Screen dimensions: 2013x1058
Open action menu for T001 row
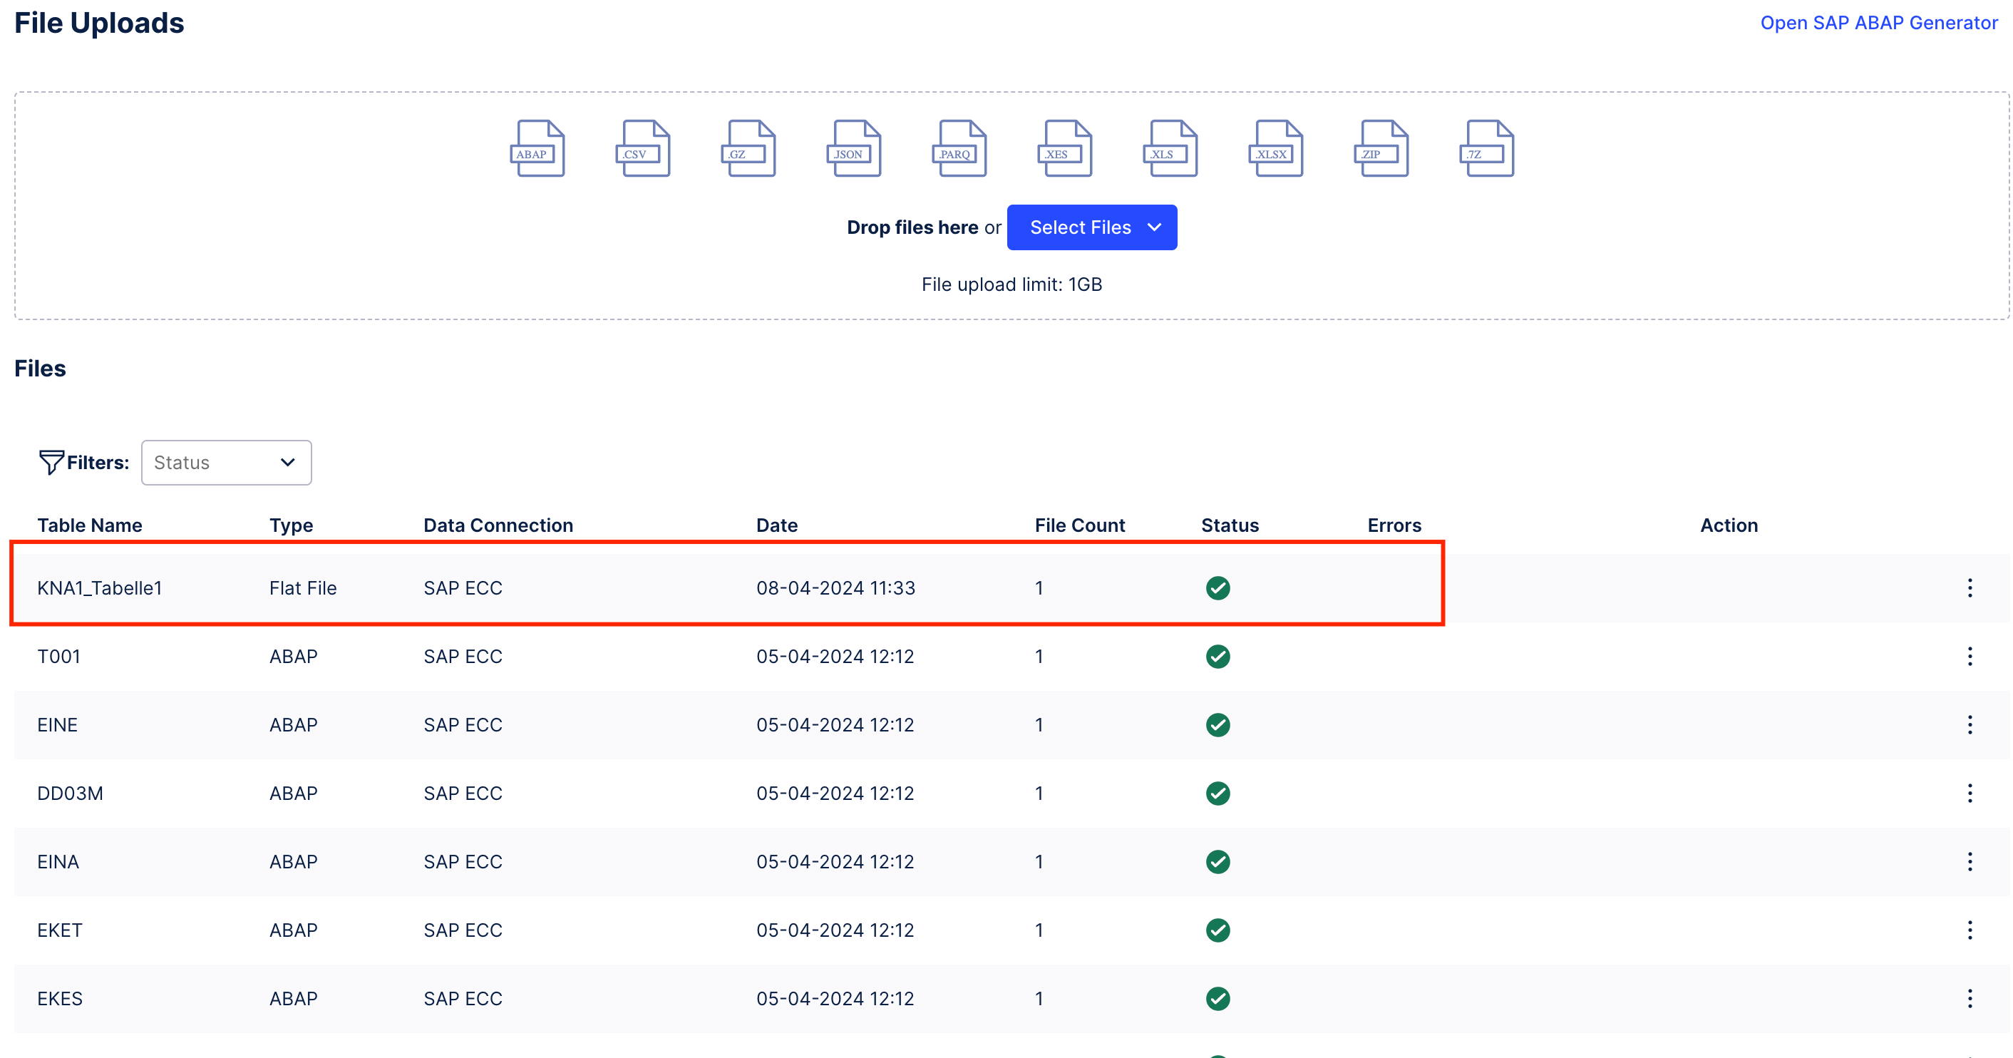[x=1970, y=657]
